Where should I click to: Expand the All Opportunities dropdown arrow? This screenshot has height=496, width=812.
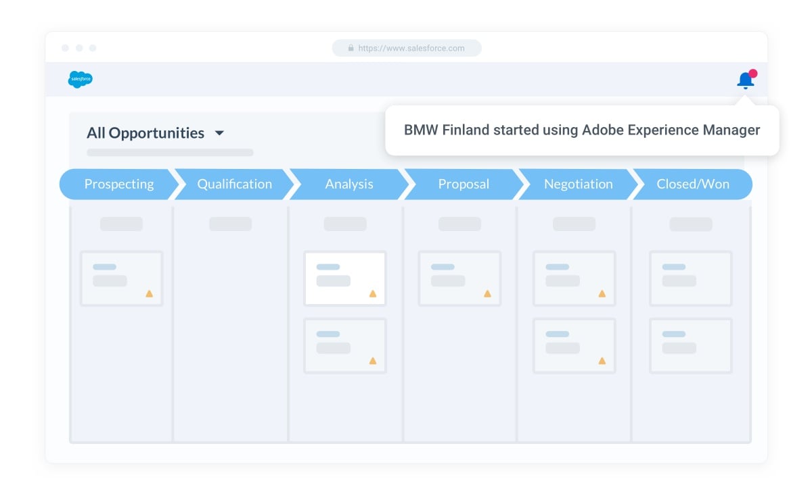click(x=219, y=134)
